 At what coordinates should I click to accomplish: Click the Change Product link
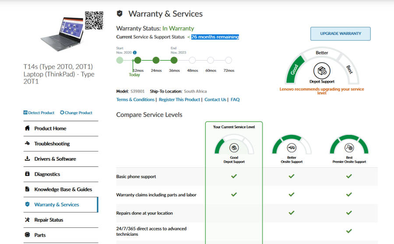[76, 113]
